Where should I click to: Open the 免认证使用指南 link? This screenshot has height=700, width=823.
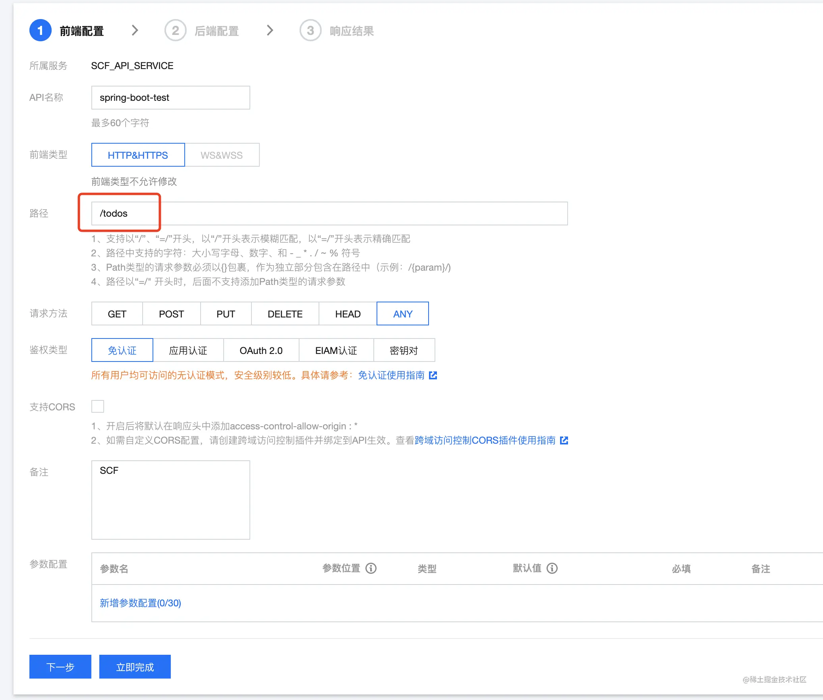(x=391, y=375)
